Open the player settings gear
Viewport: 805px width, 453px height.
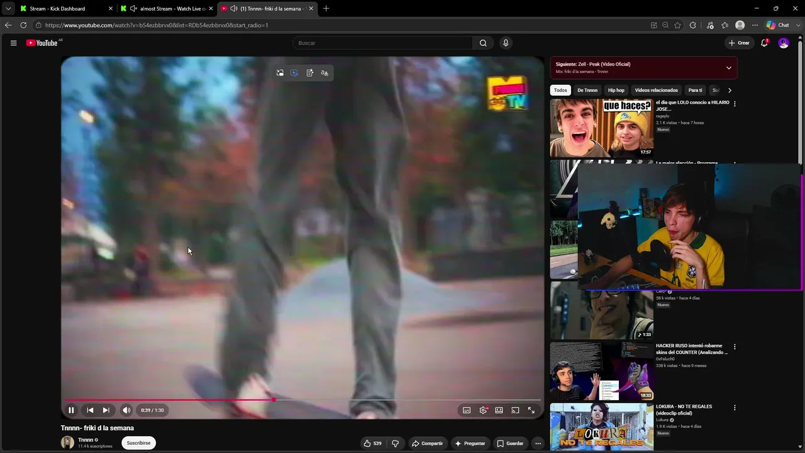pyautogui.click(x=483, y=410)
